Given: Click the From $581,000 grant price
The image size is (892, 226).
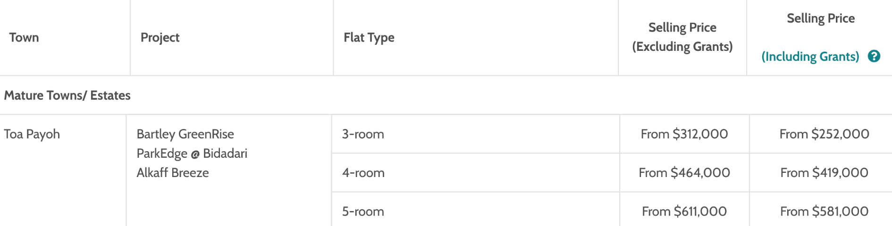Looking at the screenshot, I should tap(824, 211).
